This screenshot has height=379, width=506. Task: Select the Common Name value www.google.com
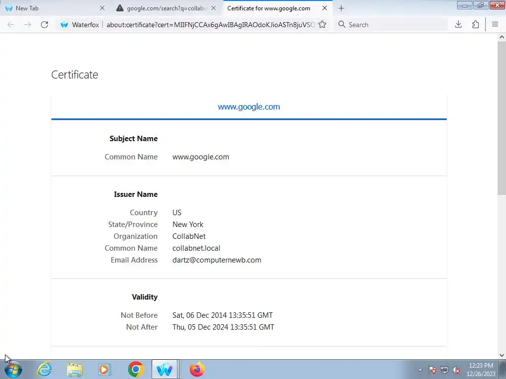(201, 157)
